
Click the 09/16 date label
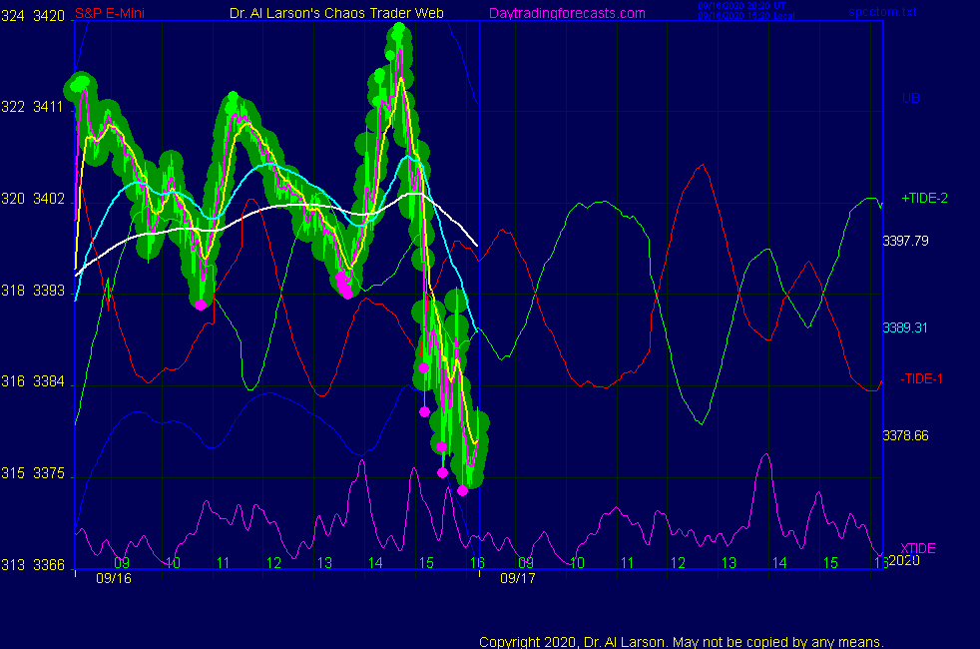[114, 578]
